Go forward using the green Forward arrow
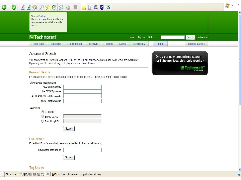This screenshot has height=180, width=241. tap(14, 7)
